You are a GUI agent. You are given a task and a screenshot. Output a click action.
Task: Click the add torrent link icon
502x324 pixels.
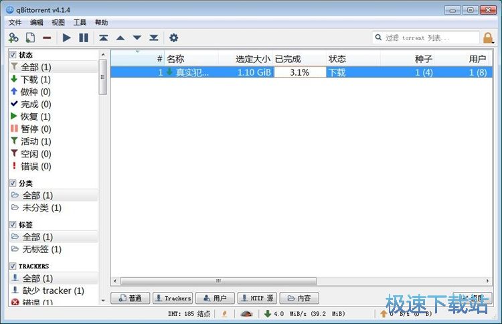pyautogui.click(x=13, y=37)
